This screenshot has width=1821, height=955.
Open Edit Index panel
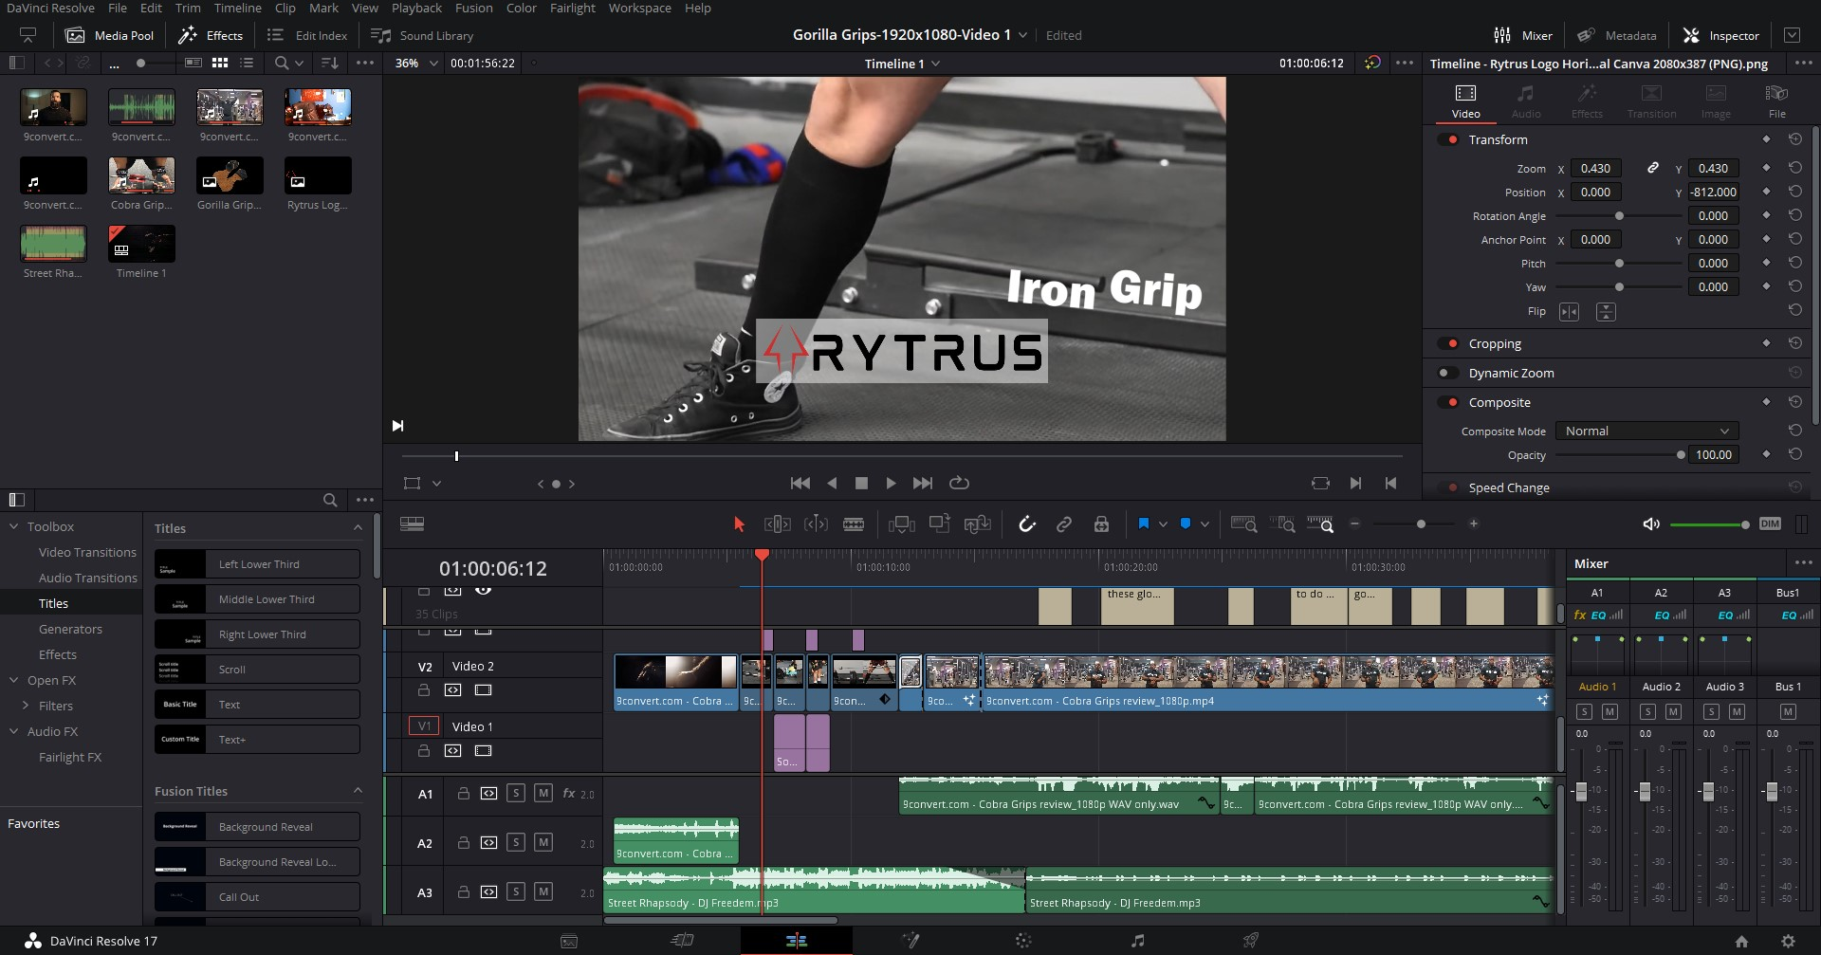tap(307, 35)
